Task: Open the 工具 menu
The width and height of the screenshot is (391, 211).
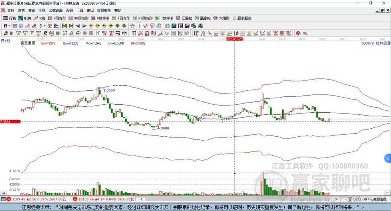Action: (80, 11)
